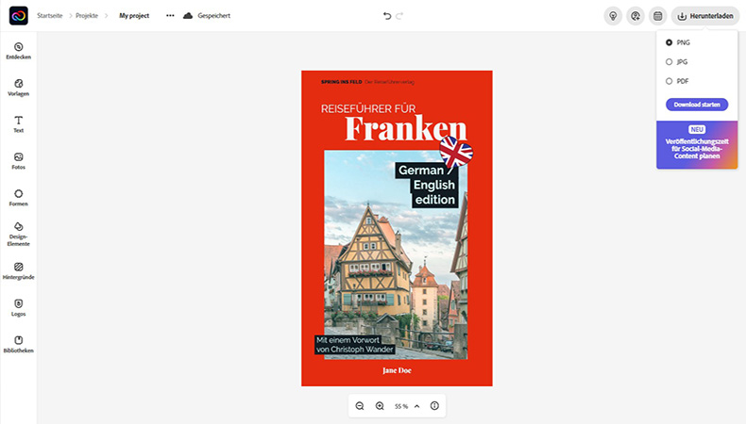Go to Startseite breadcrumb
The height and width of the screenshot is (424, 746).
coord(49,16)
